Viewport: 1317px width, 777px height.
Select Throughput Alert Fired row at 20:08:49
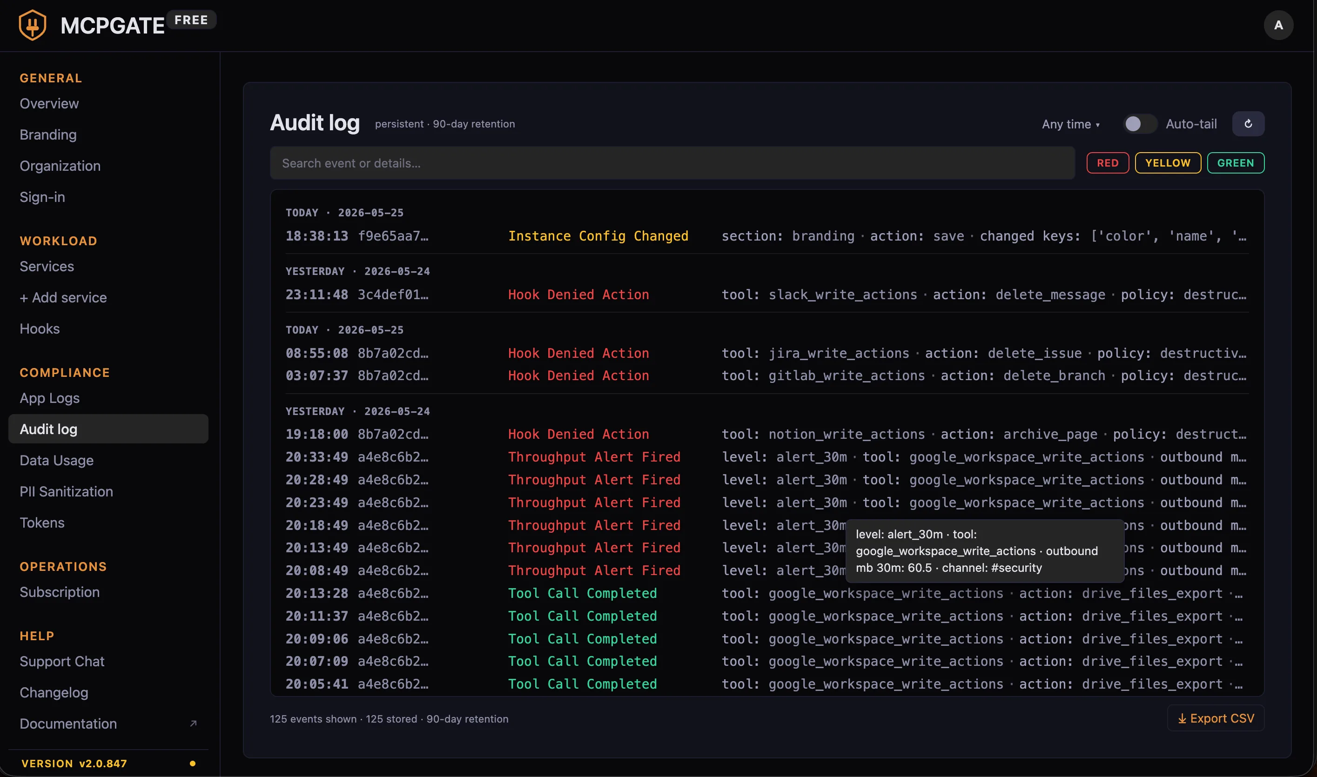tap(766, 571)
